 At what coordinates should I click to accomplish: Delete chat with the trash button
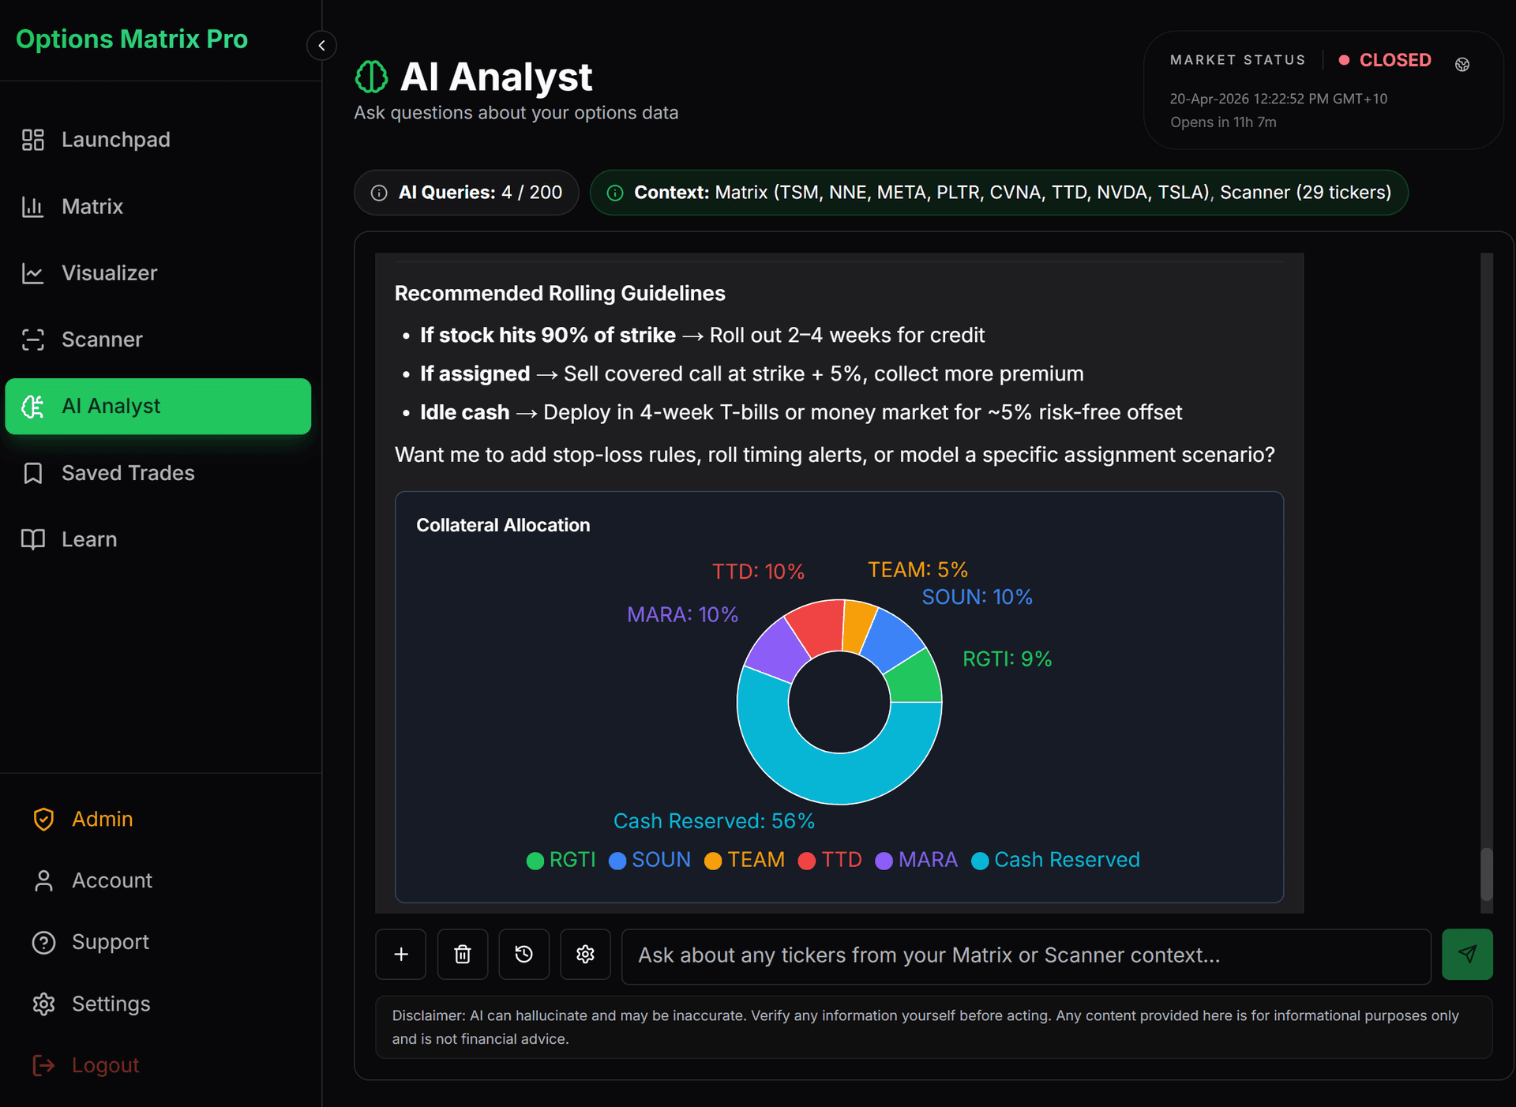(x=463, y=955)
